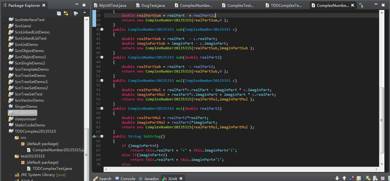The image size is (390, 181).
Task: Select ScnSingleDemo2 project
Action: [x=30, y=63]
